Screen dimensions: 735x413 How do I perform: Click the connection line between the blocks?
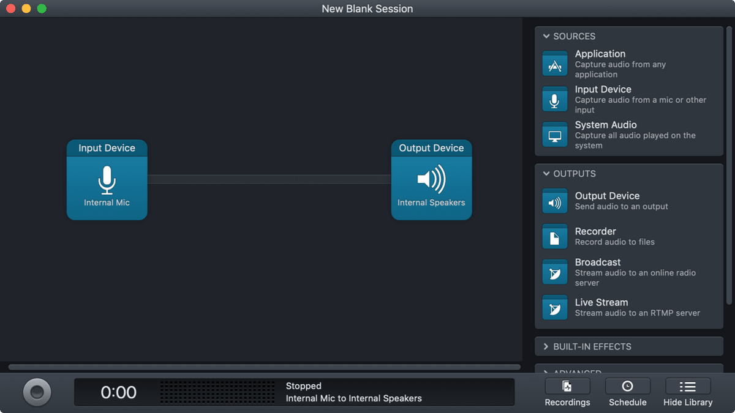[x=269, y=179]
